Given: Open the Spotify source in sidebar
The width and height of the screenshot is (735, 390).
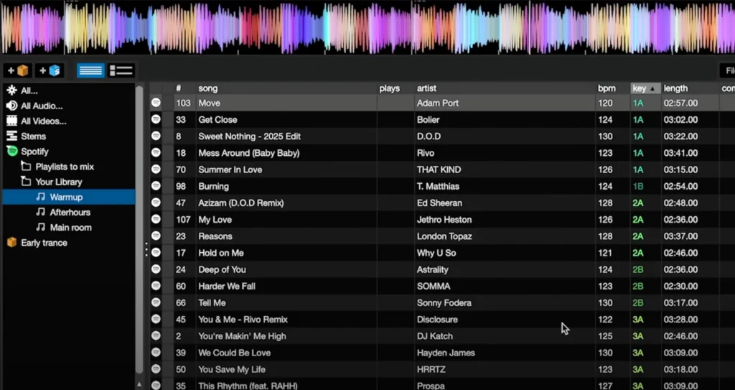Looking at the screenshot, I should pyautogui.click(x=34, y=152).
